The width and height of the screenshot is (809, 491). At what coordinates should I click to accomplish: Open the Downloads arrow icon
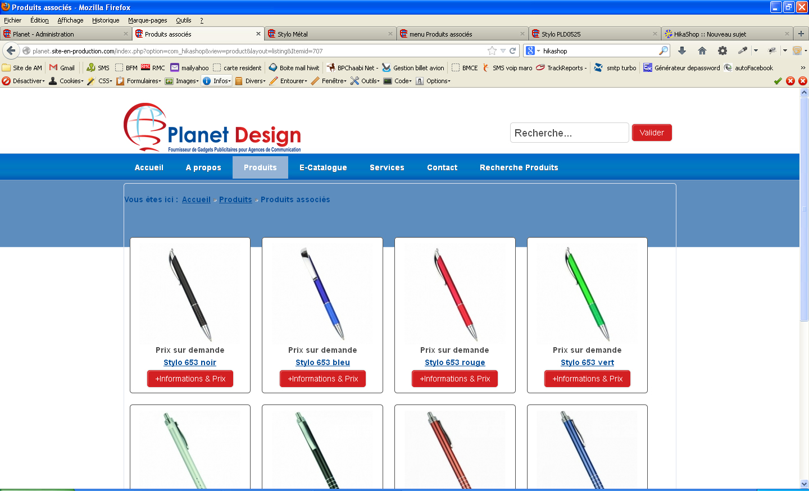682,51
